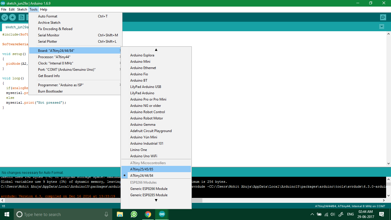Select Generic ESP8285 Module
Screen dimensions: 391x220
click(x=156, y=195)
